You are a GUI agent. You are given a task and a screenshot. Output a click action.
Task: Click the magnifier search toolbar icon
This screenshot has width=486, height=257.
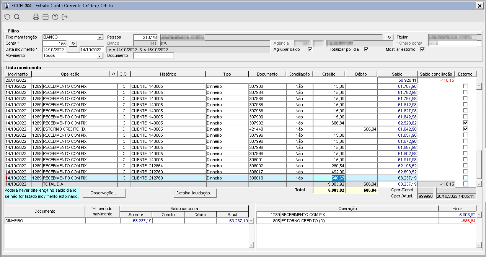(x=16, y=17)
